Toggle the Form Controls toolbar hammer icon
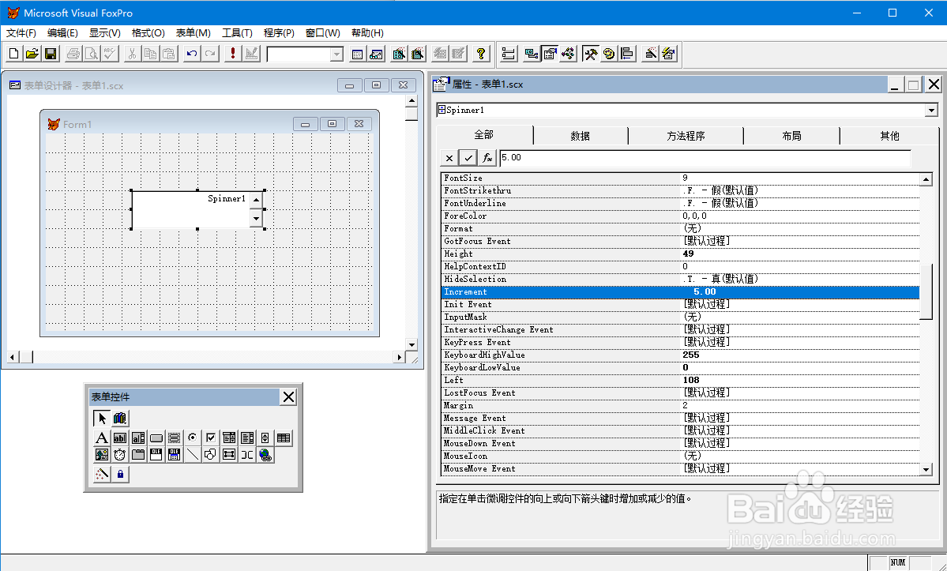Screen dimensions: 947x571 click(590, 54)
